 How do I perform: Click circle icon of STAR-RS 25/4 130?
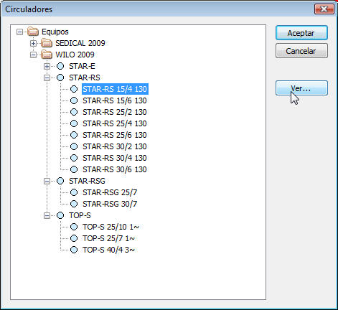[74, 123]
